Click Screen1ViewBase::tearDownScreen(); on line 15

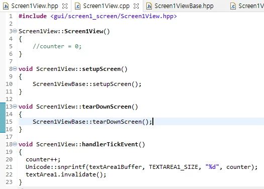(x=92, y=122)
